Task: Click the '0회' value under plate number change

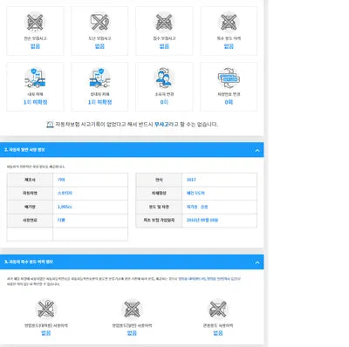Action: tap(229, 102)
